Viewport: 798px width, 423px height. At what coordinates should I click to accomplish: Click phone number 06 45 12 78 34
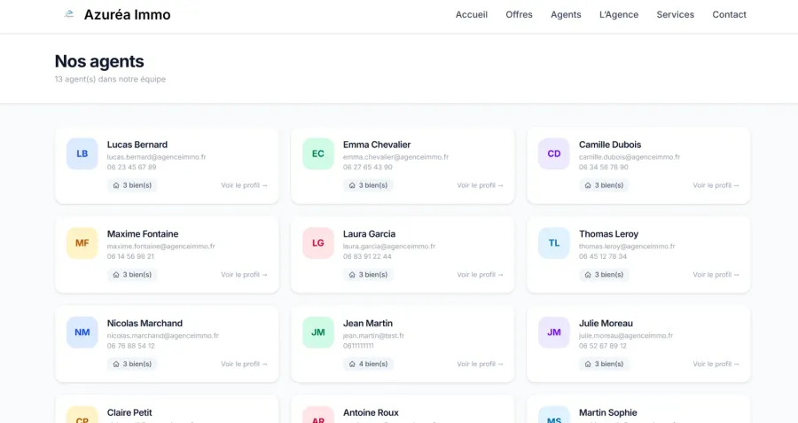tap(603, 256)
